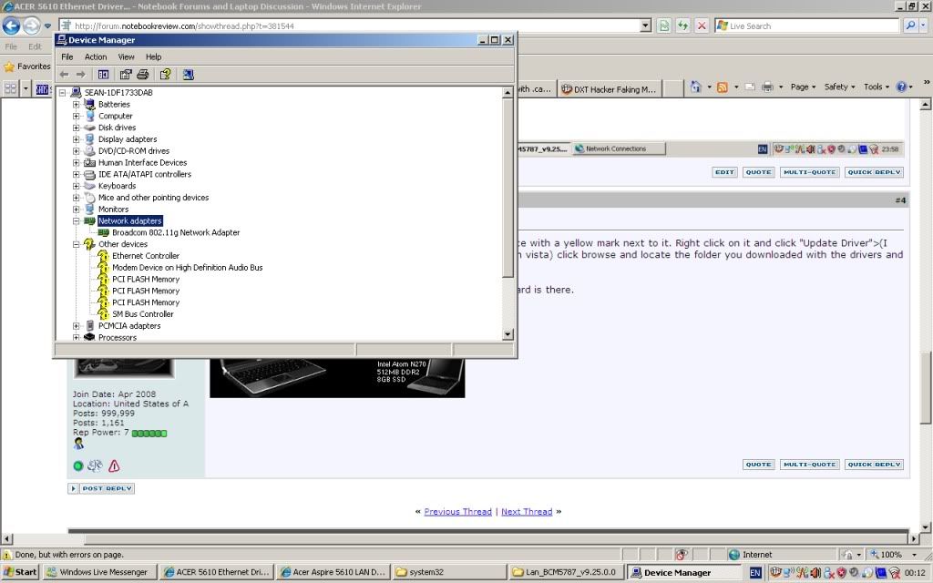Open the Next Thread link
933x583 pixels.
[527, 512]
